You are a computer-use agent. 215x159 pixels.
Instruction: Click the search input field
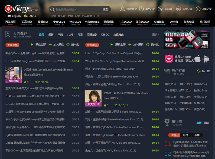pos(77,9)
